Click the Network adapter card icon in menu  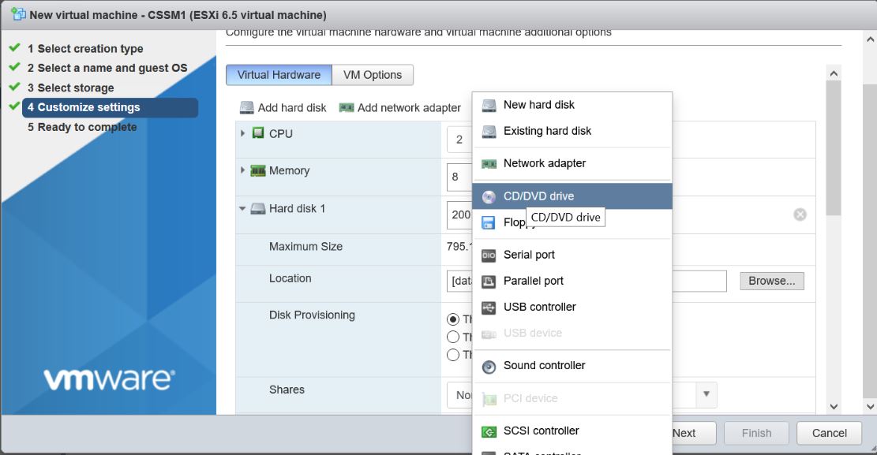point(489,164)
